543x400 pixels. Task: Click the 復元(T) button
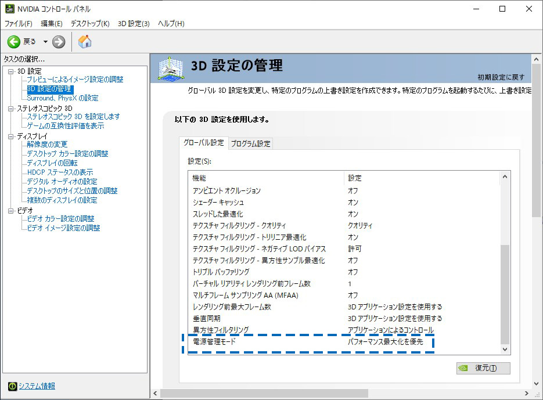483,368
